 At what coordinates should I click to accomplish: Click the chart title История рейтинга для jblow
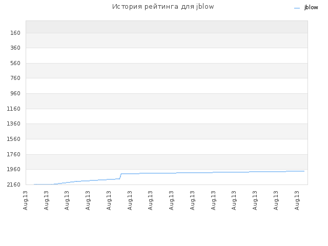click(163, 7)
